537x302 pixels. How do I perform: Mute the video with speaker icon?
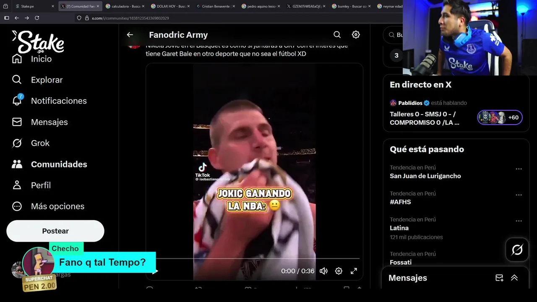323,271
